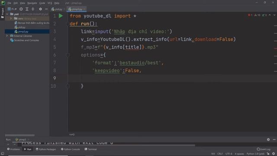Toggle code fold marker at line 6
The height and width of the screenshot is (156, 277).
pos(68,55)
